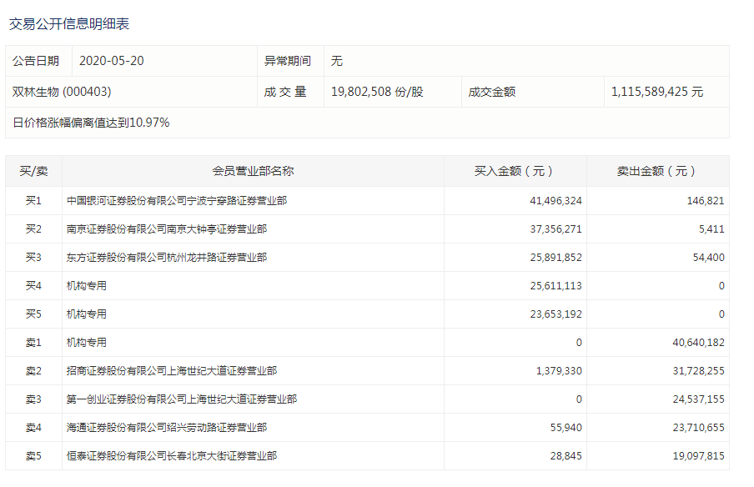This screenshot has width=754, height=487.
Task: Select row label 买3
Action: [33, 257]
